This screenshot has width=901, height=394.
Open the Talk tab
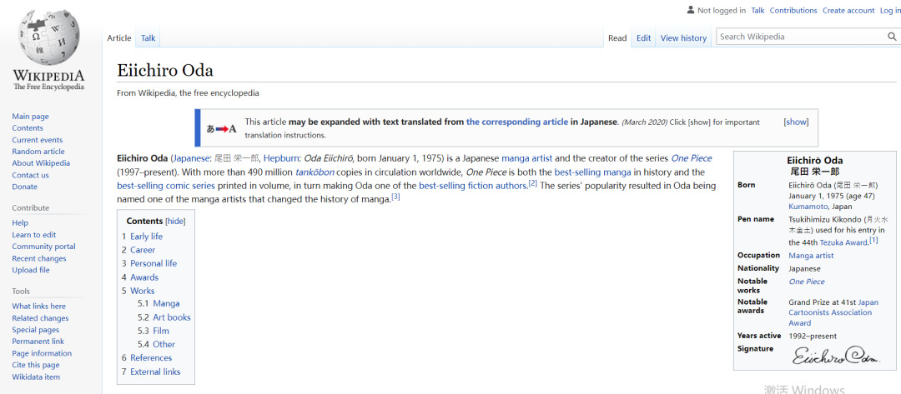click(148, 37)
